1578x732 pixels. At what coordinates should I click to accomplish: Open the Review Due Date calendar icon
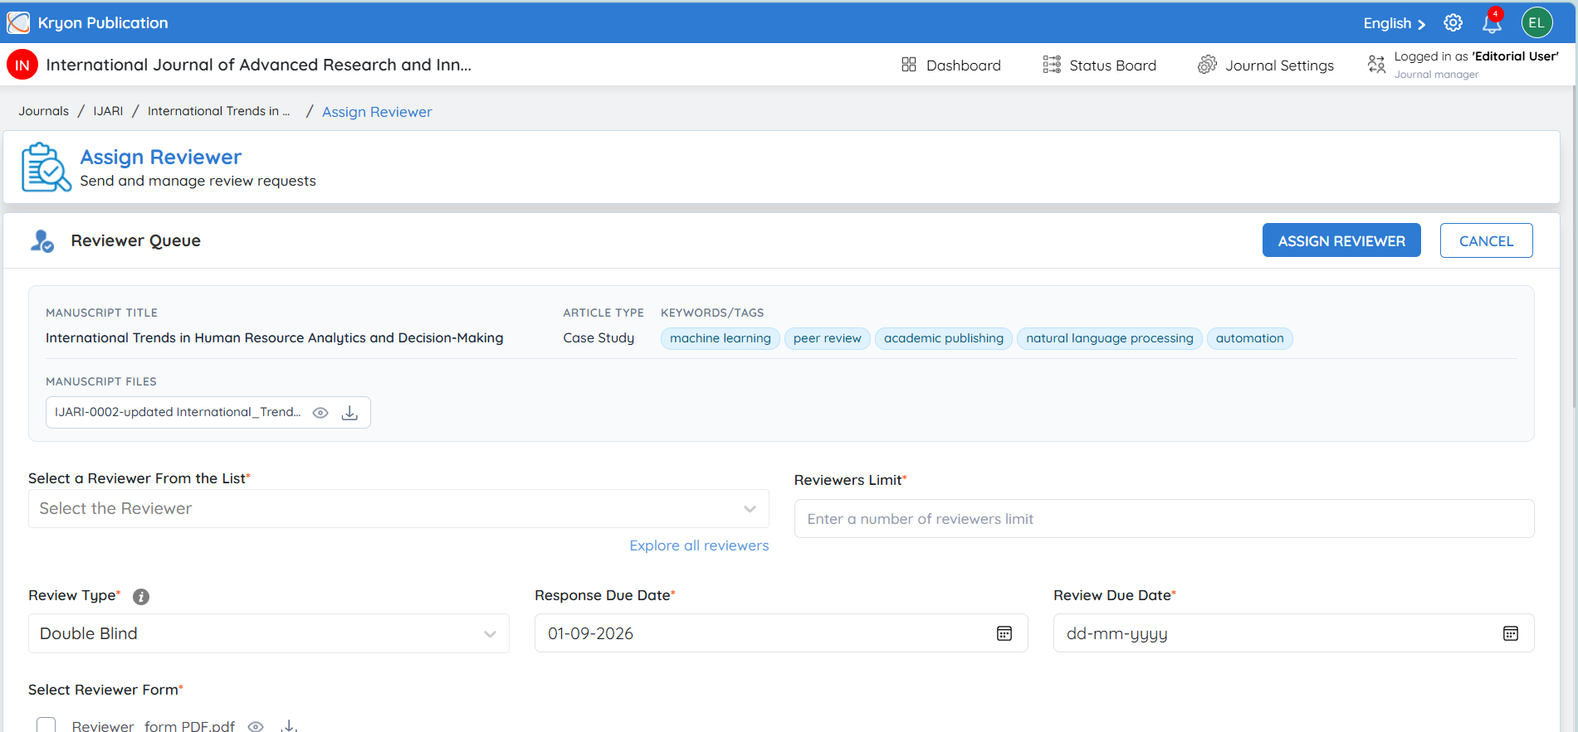1511,633
